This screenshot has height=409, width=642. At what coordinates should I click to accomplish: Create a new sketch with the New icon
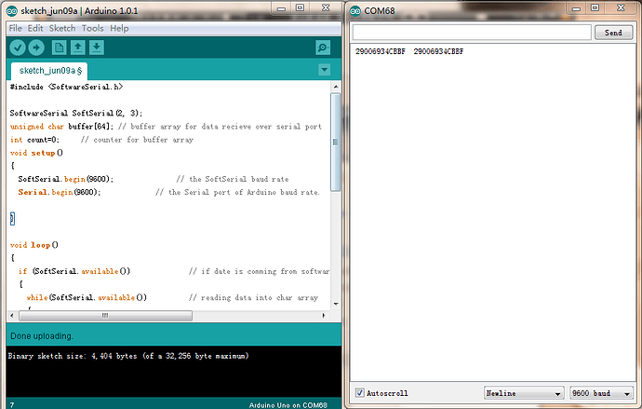[x=59, y=48]
